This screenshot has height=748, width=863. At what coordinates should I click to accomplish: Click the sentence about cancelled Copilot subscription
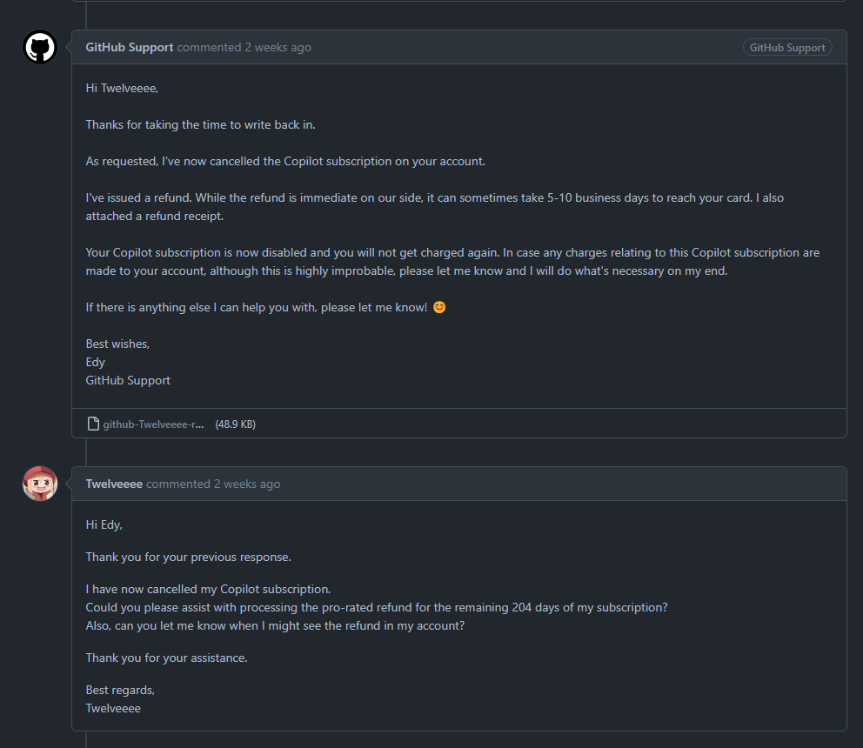(285, 161)
